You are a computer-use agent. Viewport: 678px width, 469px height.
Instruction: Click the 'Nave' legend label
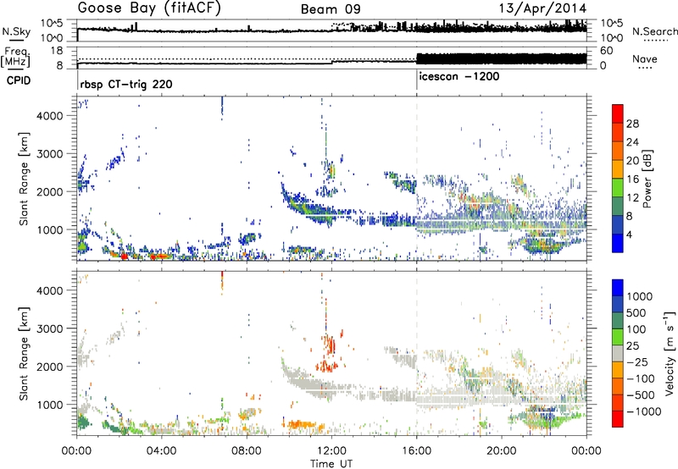click(x=645, y=58)
